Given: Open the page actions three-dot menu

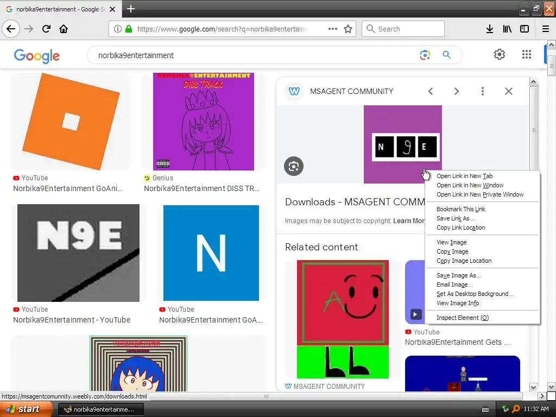Looking at the screenshot, I should click(x=333, y=29).
